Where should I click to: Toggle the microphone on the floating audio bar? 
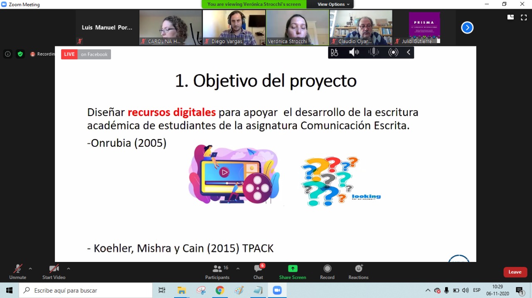tap(374, 52)
